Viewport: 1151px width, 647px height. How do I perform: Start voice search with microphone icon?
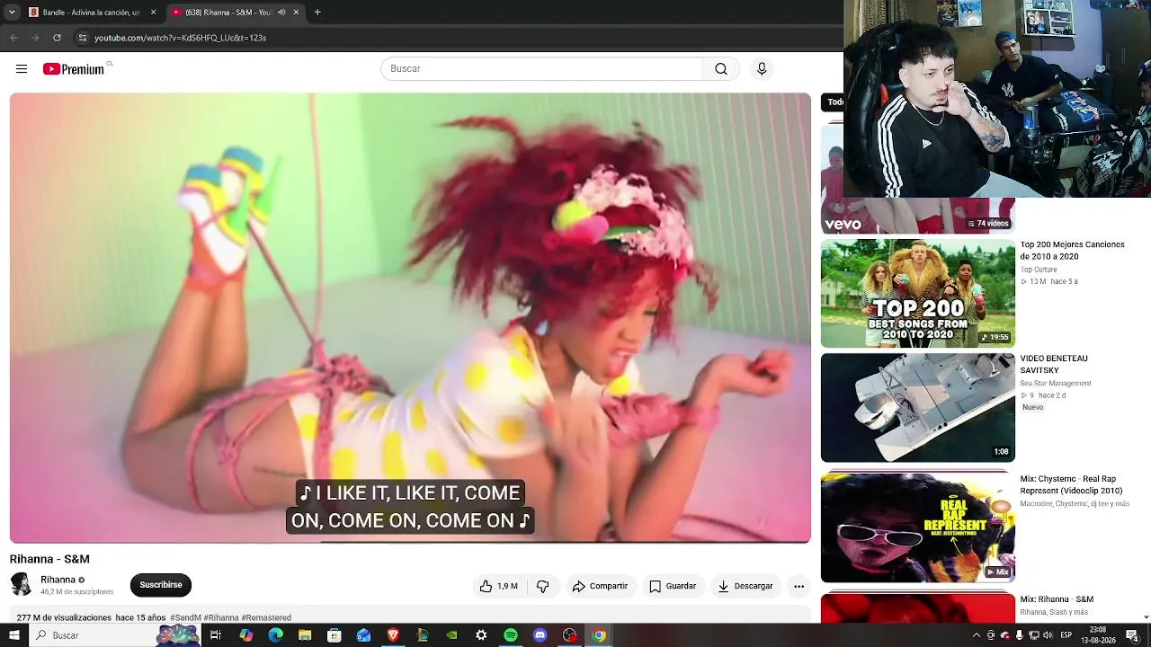pos(762,69)
